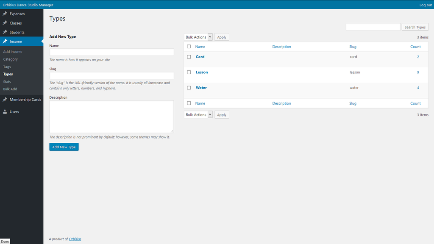Open the Bulk Add submenu item
This screenshot has width=434, height=244.
[x=10, y=89]
